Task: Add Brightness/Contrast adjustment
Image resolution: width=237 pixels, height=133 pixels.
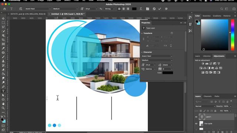Action: coord(203,64)
